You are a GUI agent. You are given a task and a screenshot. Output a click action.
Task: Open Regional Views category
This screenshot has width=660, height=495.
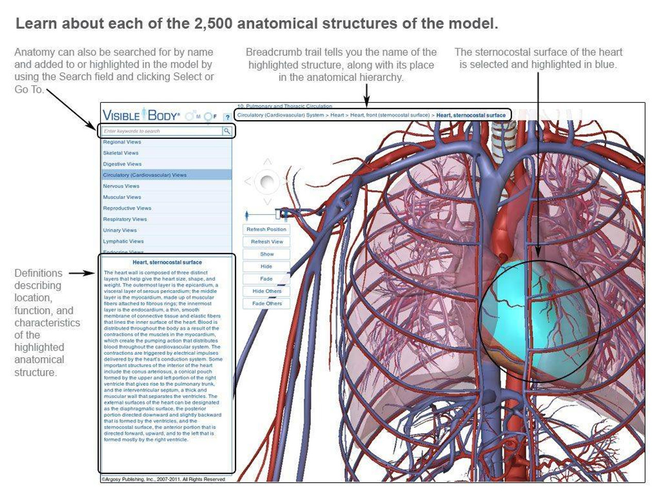(x=166, y=142)
